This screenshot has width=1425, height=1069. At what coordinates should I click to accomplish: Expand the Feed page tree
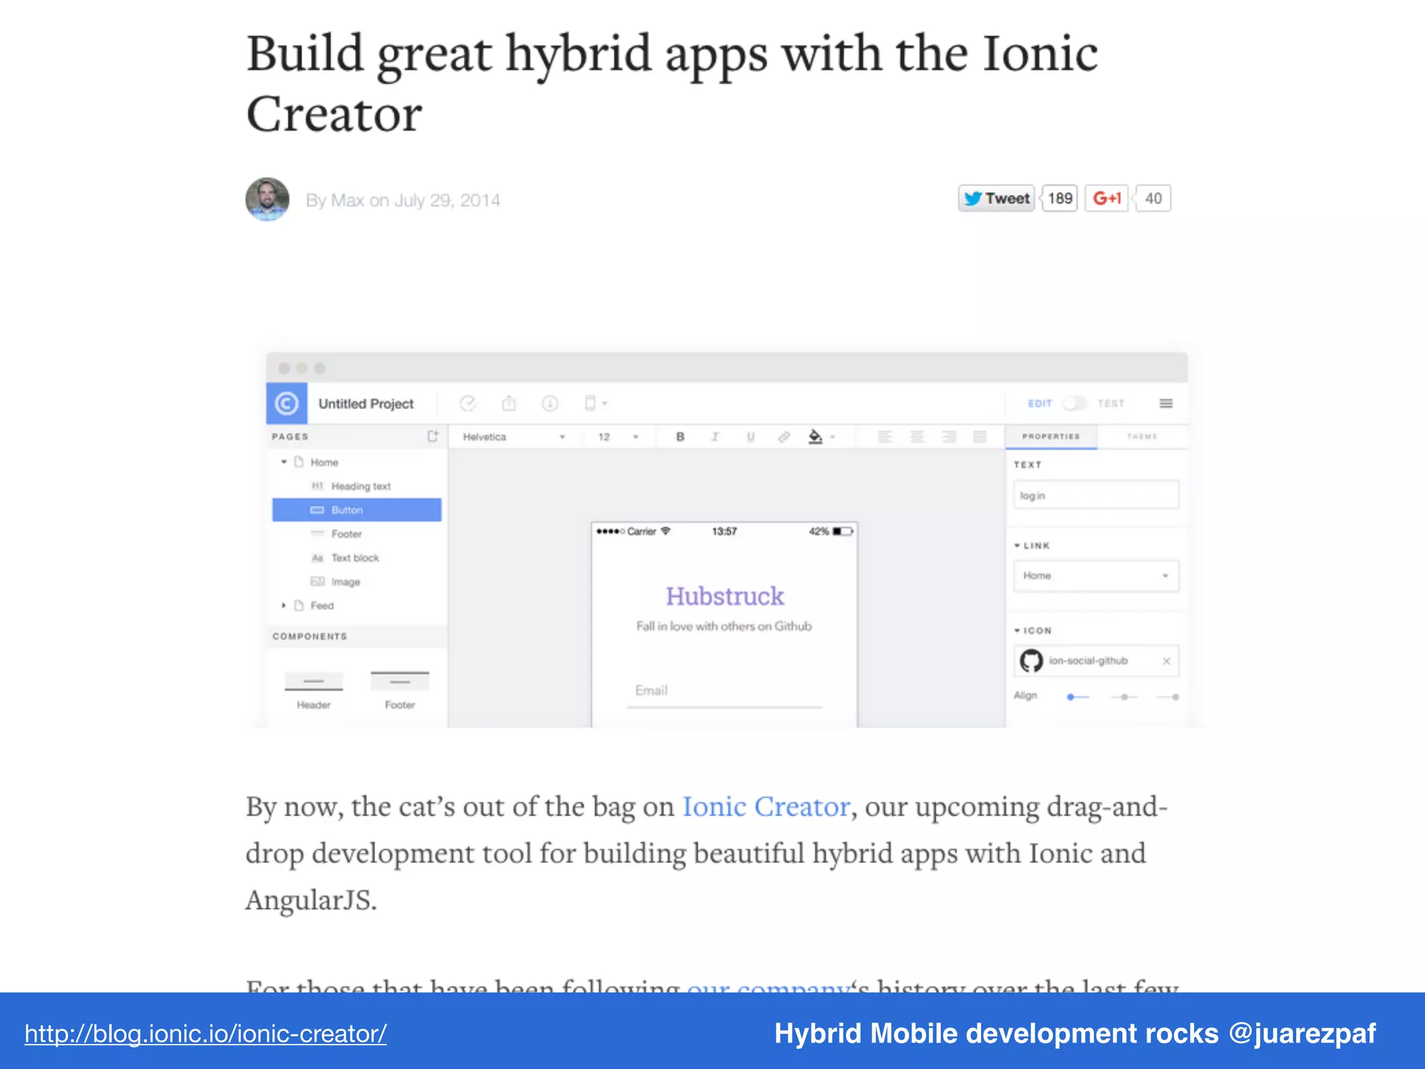(x=284, y=605)
